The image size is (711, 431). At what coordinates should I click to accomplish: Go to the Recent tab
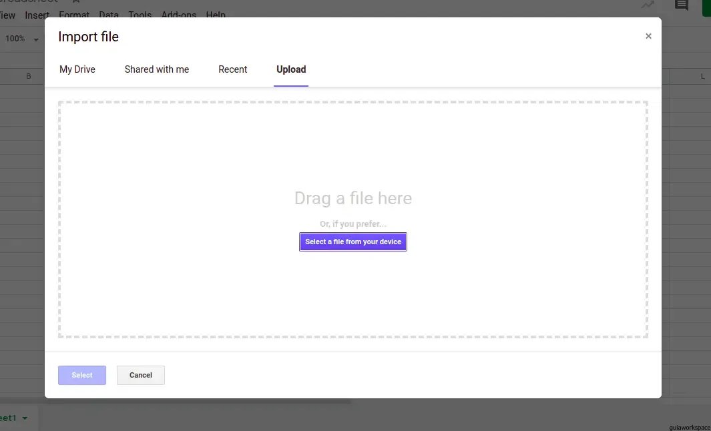coord(233,69)
